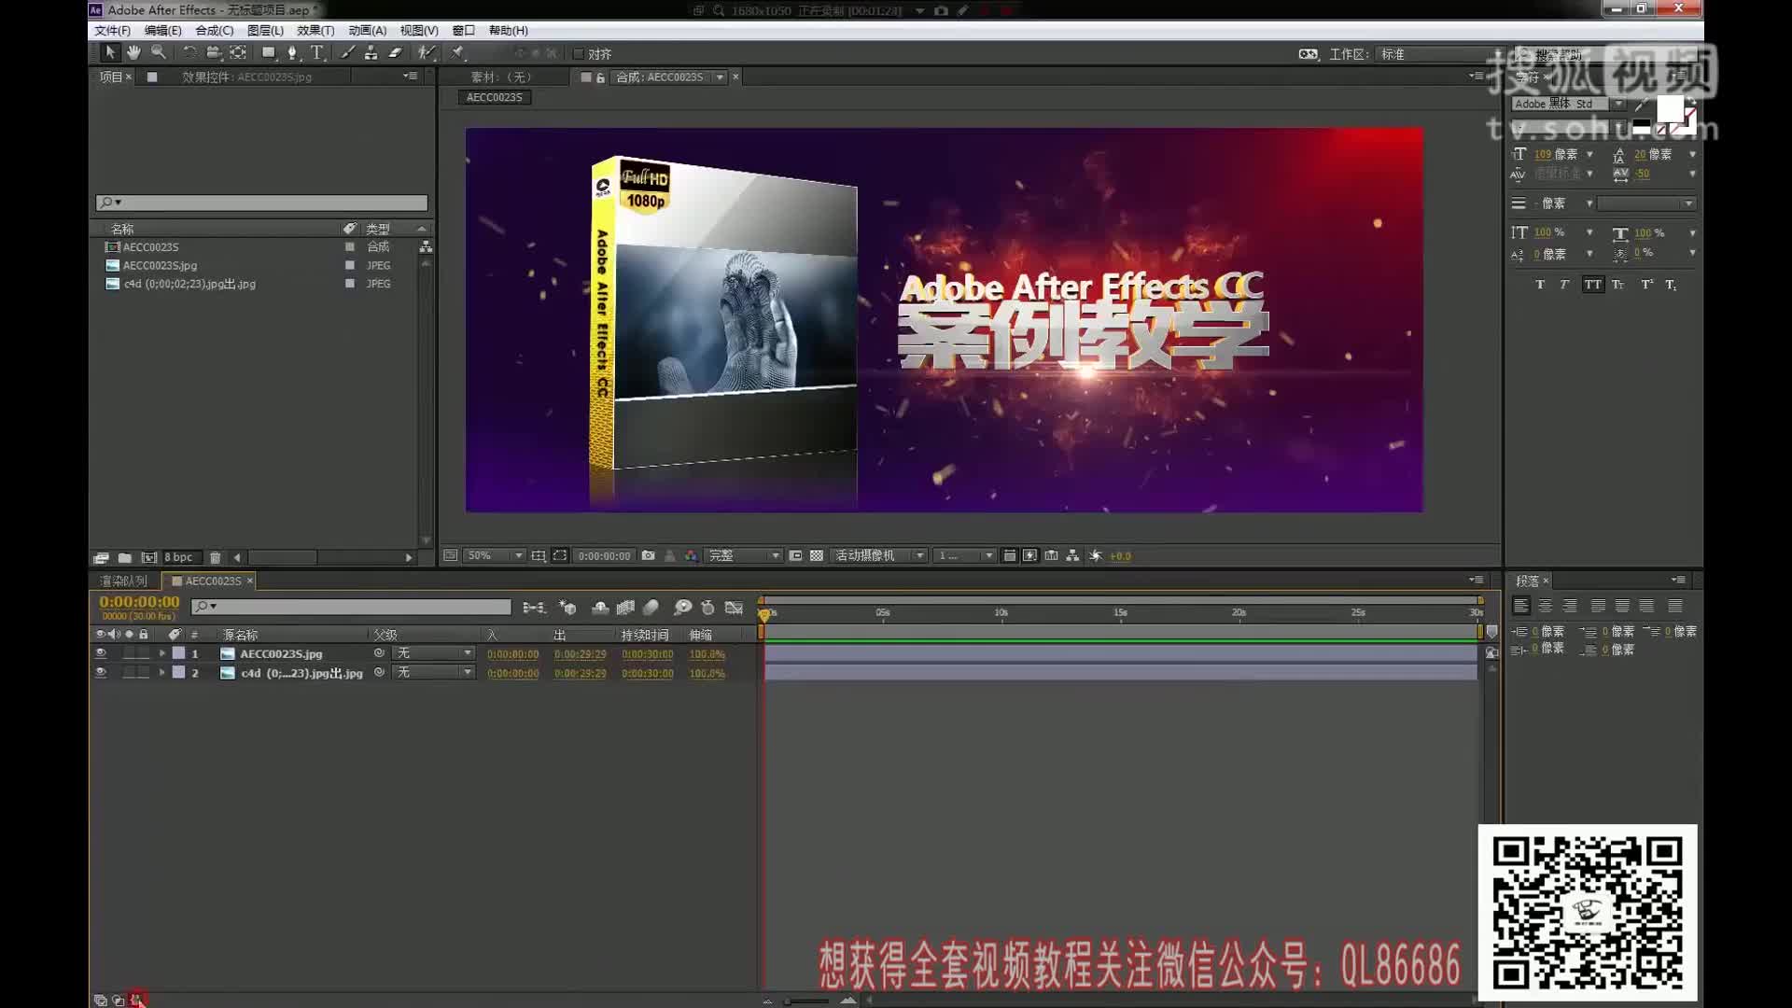Open the 效果(T) menu

(315, 31)
